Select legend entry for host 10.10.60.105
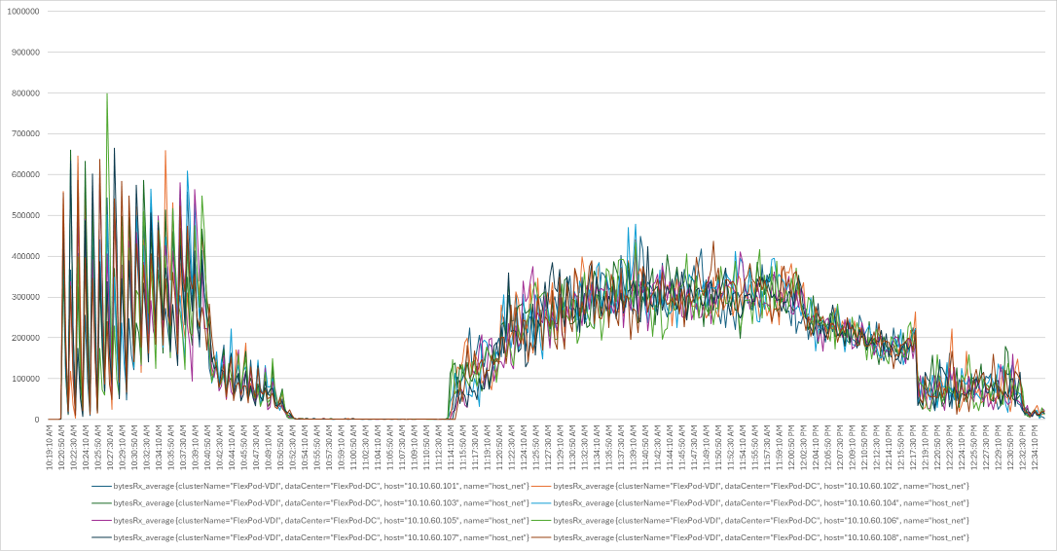The height and width of the screenshot is (551, 1057). [x=310, y=521]
